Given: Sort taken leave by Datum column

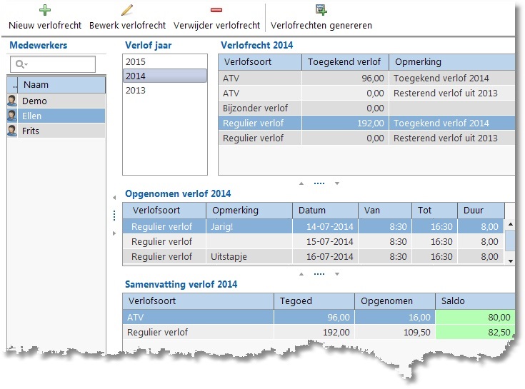Looking at the screenshot, I should tap(325, 211).
